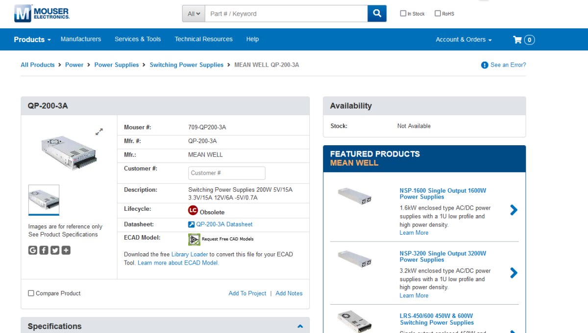Click the ECAD model request icon
The width and height of the screenshot is (588, 333).
tap(194, 239)
